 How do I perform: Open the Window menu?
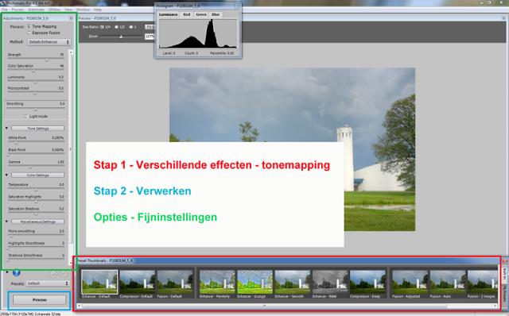coord(83,10)
